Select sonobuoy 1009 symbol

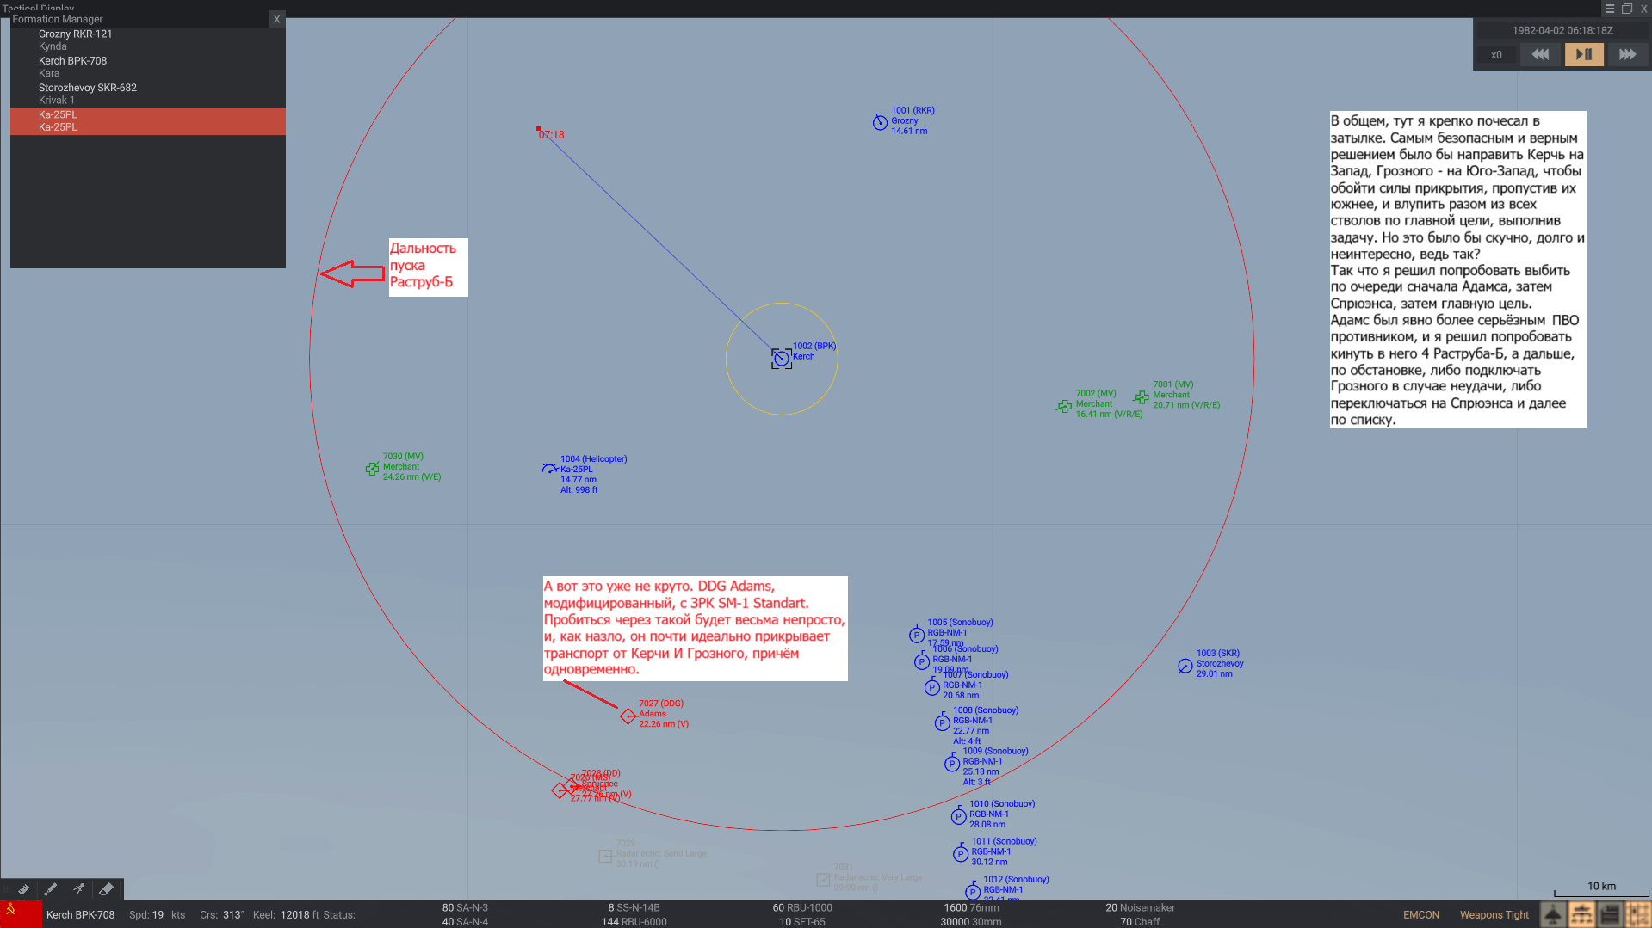pyautogui.click(x=952, y=763)
